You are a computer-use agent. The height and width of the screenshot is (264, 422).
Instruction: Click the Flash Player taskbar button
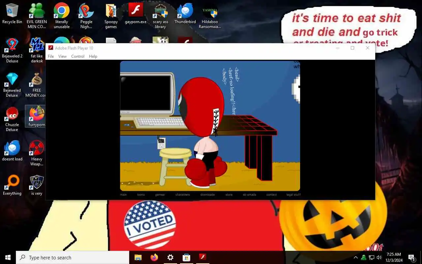(x=202, y=257)
